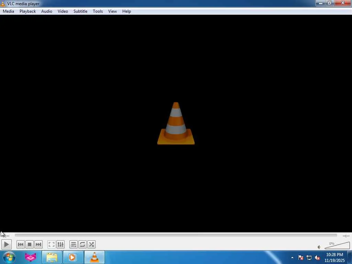Close the VLC media player window
Viewport: 352px width, 264px height.
click(x=343, y=3)
